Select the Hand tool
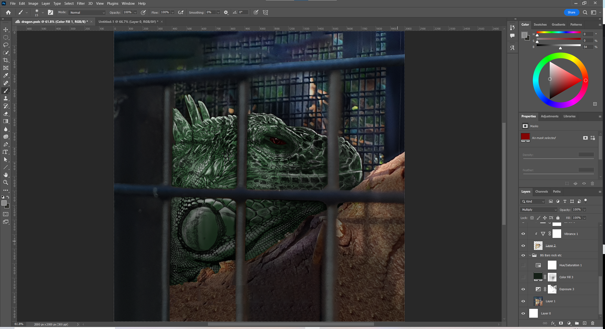Image resolution: width=605 pixels, height=329 pixels. pyautogui.click(x=6, y=175)
